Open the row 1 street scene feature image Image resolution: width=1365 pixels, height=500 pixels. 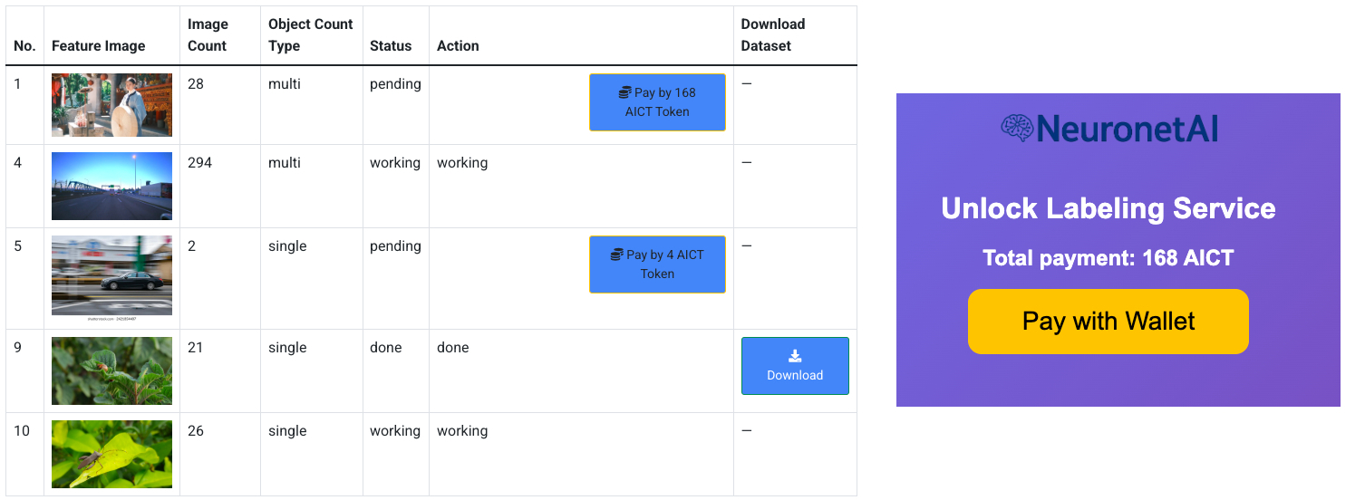pos(111,105)
